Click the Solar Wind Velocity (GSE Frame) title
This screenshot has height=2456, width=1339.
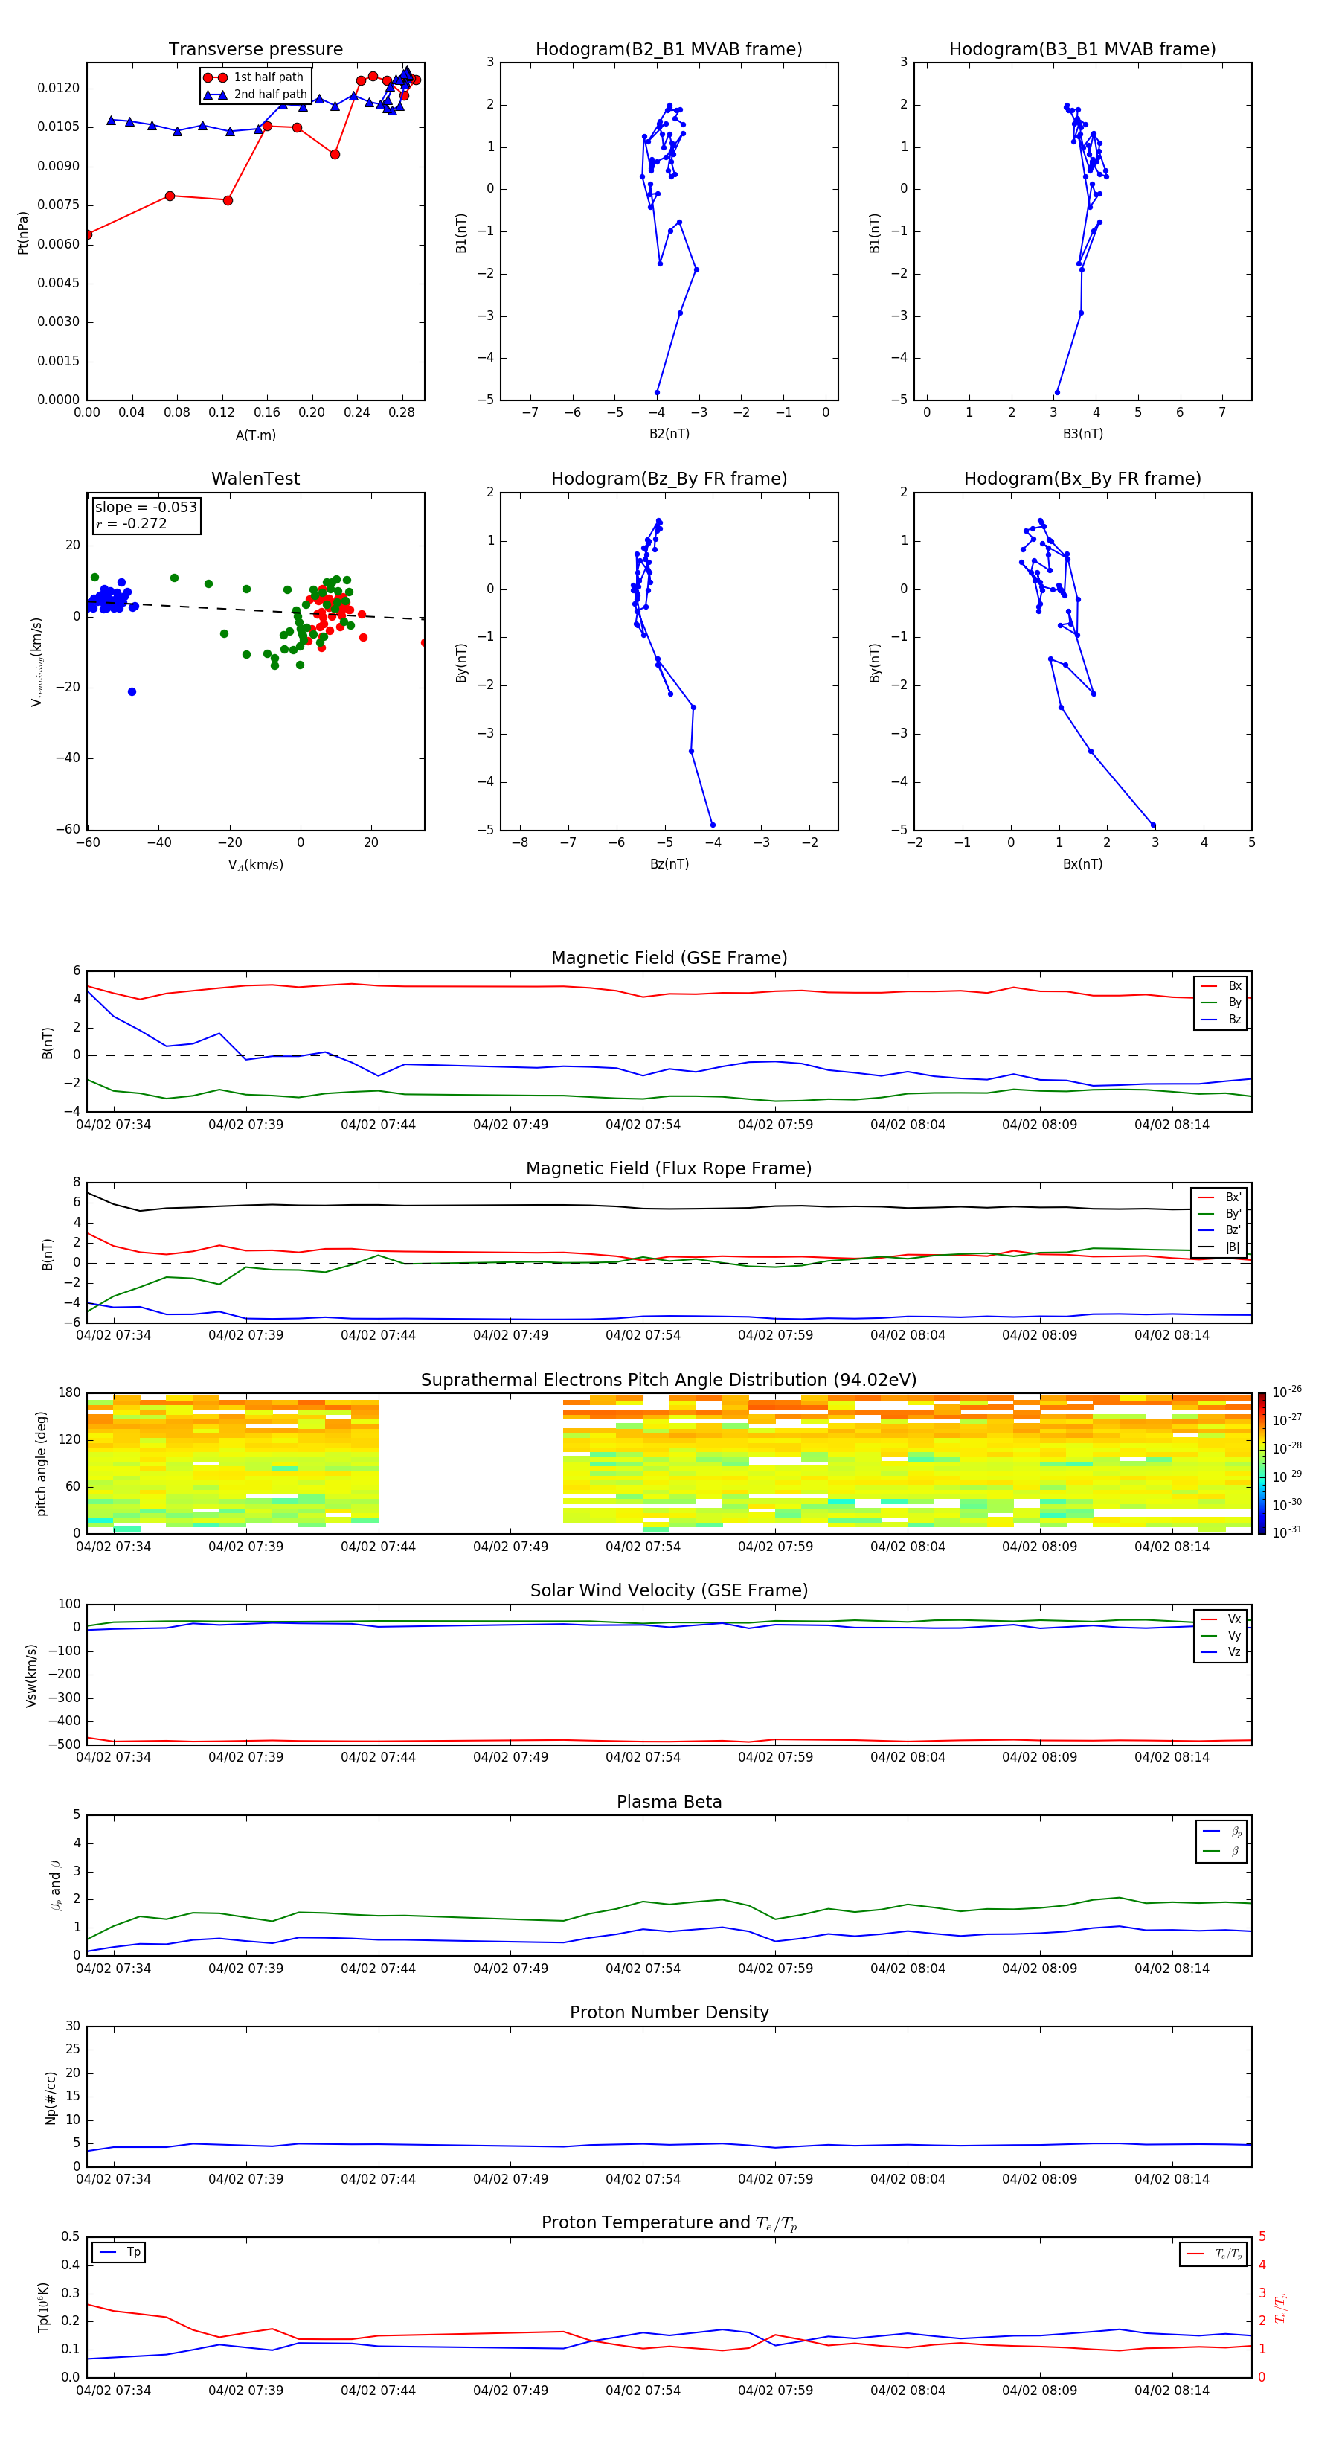pyautogui.click(x=669, y=1591)
